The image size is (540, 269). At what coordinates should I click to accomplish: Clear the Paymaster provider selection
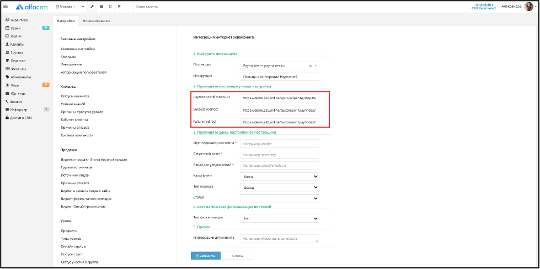click(x=310, y=65)
